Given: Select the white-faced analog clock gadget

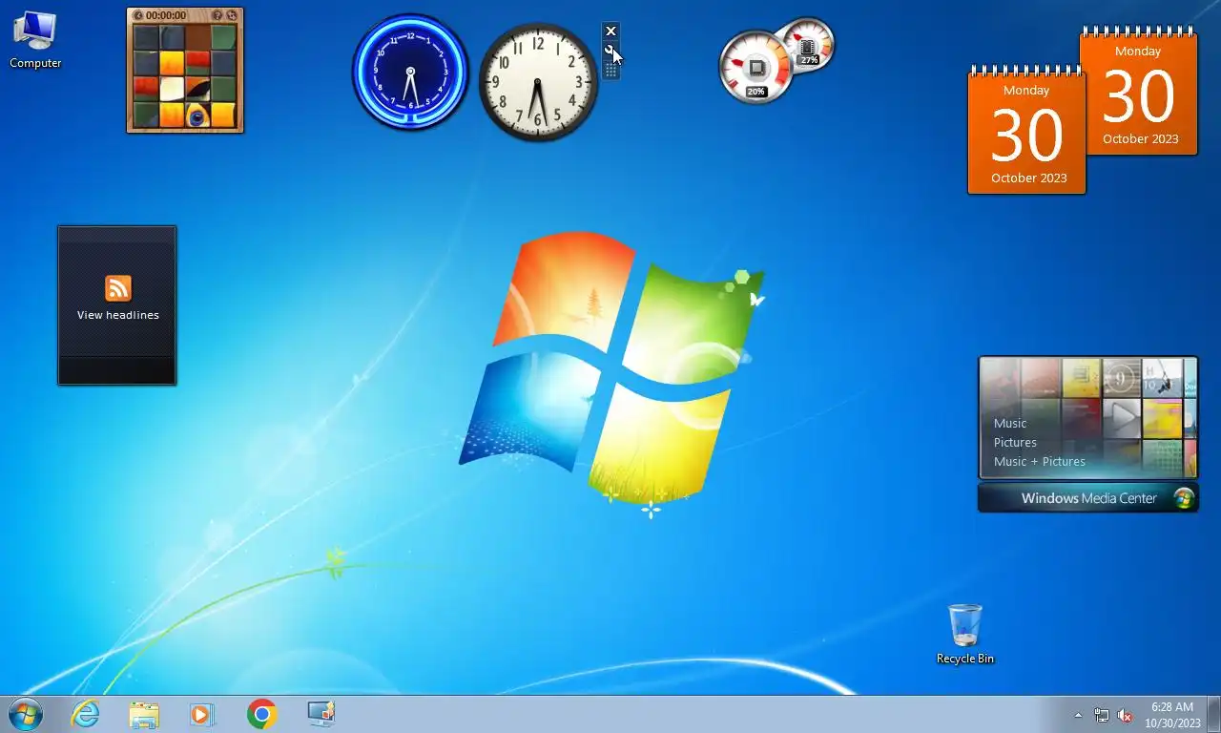Looking at the screenshot, I should [x=538, y=82].
